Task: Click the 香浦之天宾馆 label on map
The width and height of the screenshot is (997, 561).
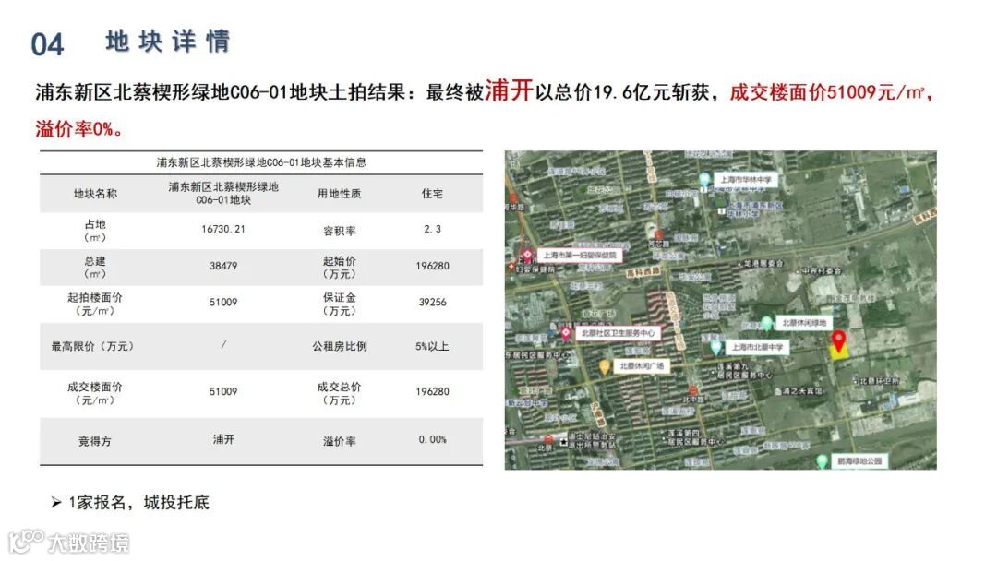Action: [799, 391]
